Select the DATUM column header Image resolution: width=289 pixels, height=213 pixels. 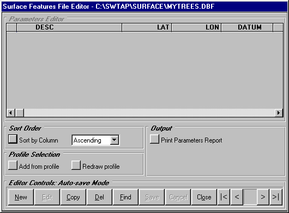pyautogui.click(x=247, y=27)
